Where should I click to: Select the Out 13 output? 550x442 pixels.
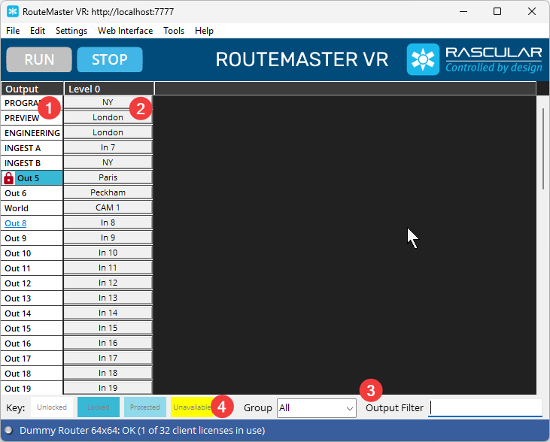coord(32,298)
